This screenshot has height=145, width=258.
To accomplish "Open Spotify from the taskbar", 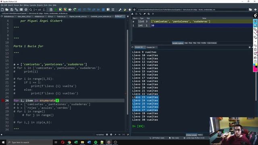I will point(96,142).
